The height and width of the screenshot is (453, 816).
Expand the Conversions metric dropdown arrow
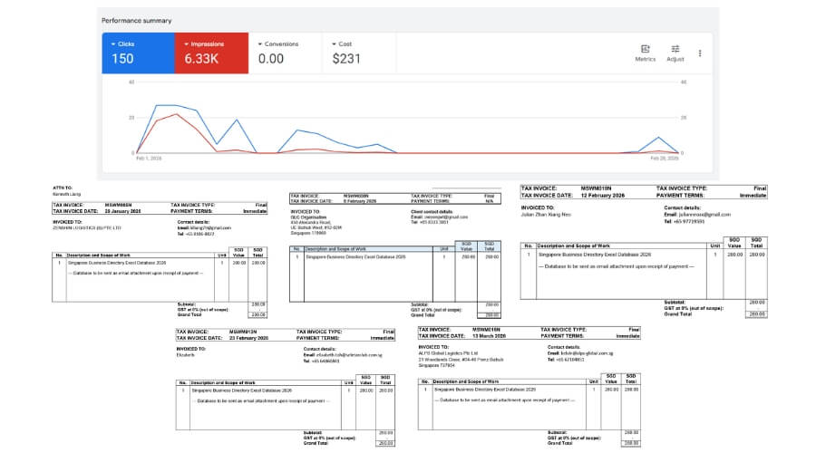[260, 44]
